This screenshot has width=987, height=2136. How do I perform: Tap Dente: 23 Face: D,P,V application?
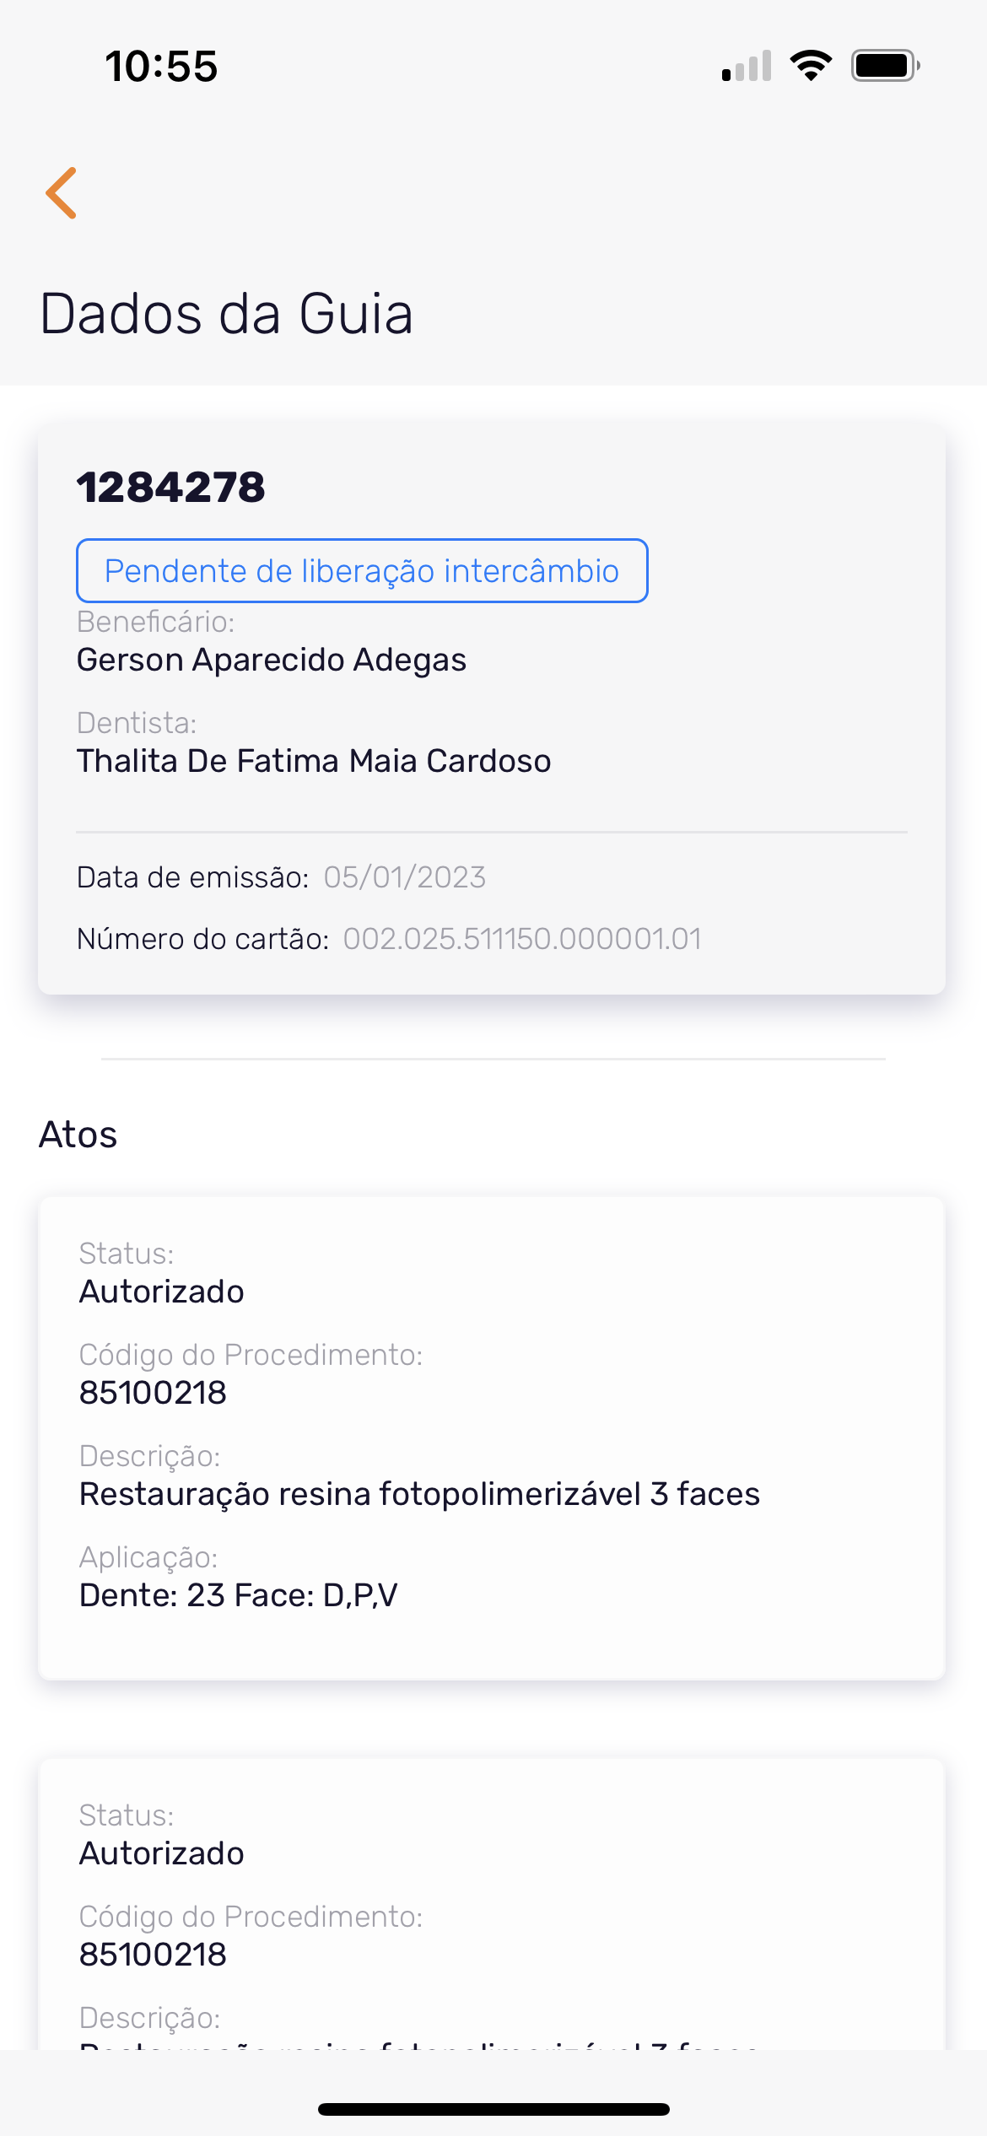(x=238, y=1595)
